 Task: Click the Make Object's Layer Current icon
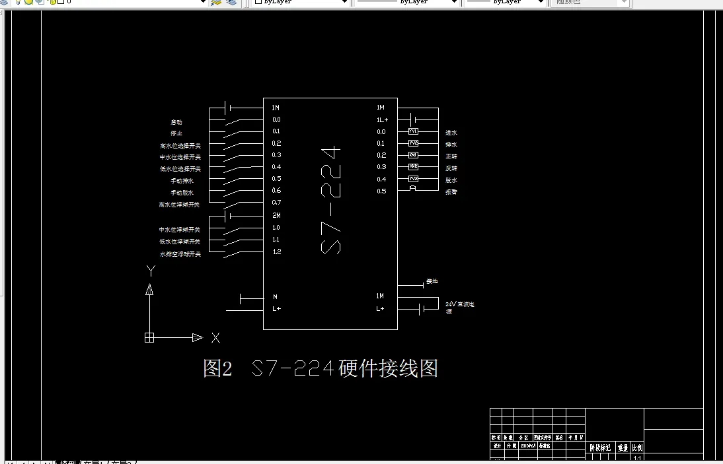click(x=216, y=2)
